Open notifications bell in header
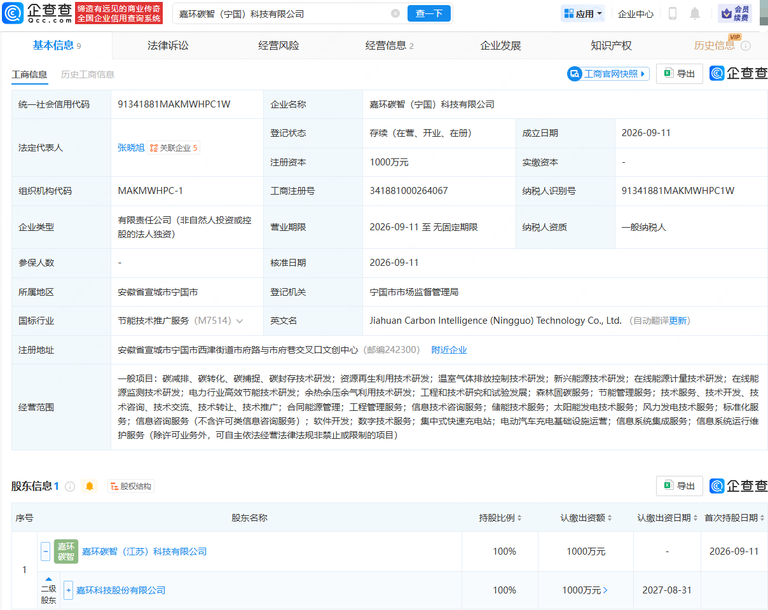768x610 pixels. (x=695, y=13)
